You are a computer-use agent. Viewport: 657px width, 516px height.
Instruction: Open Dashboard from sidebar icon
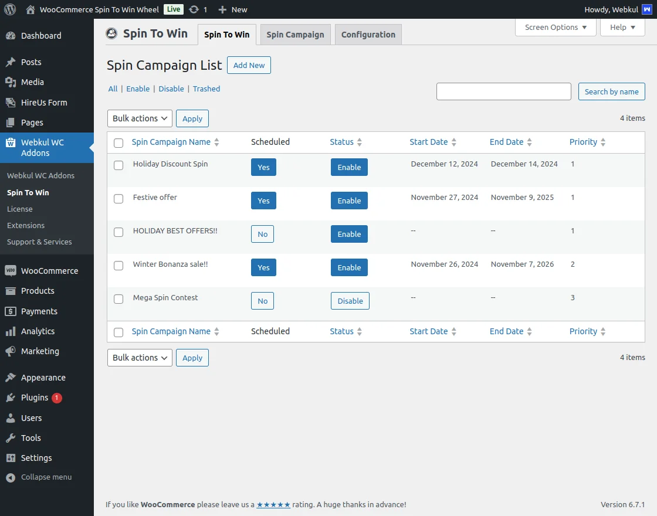click(11, 36)
